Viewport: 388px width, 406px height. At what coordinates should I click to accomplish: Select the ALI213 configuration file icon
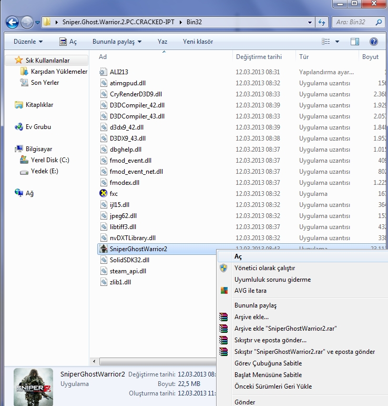(104, 72)
